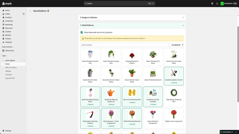The height and width of the screenshot is (134, 239).
Task: Deselect Gloves for Gardening Work add-on
Action: 132,97
